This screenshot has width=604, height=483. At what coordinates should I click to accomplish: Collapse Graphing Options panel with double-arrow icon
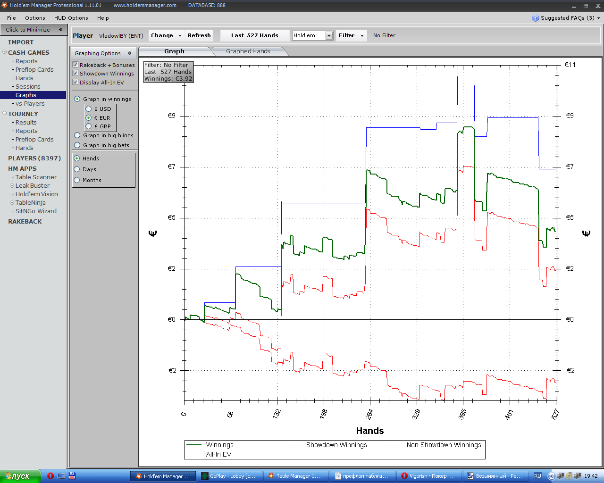click(129, 53)
